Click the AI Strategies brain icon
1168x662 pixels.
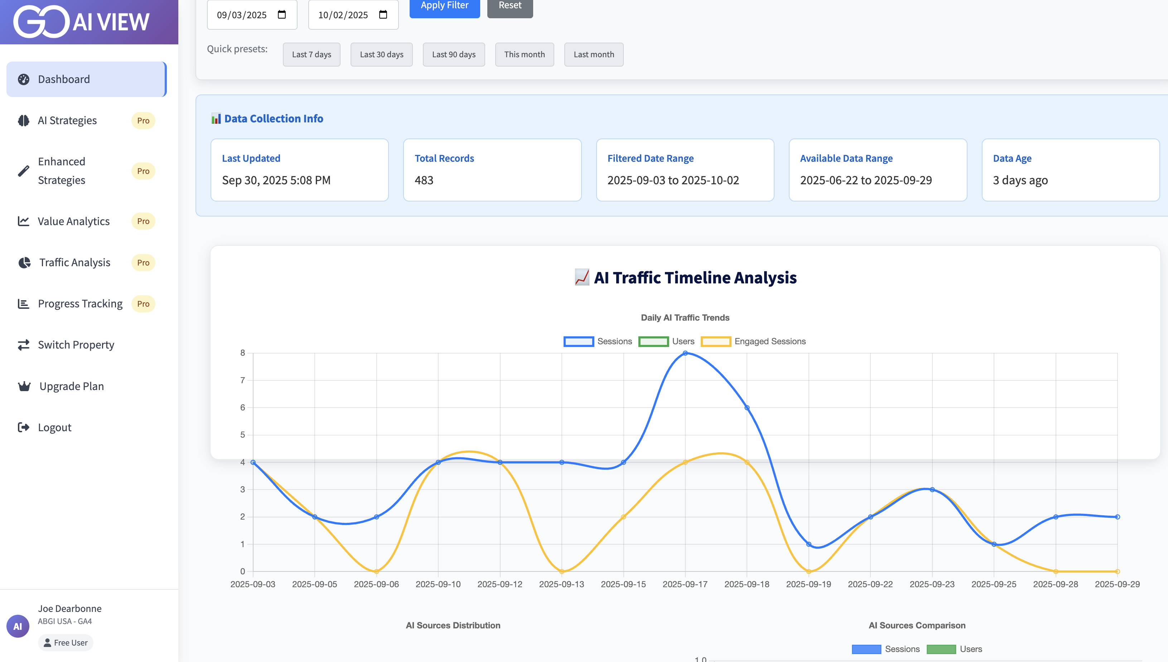click(x=24, y=121)
